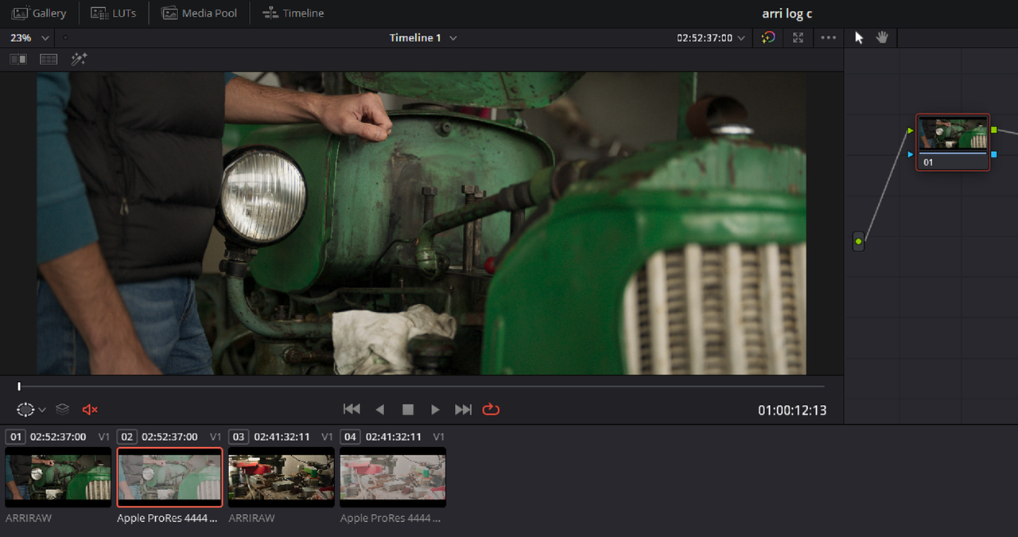Open the viewer three-dot options menu
The width and height of the screenshot is (1018, 537).
coord(829,37)
